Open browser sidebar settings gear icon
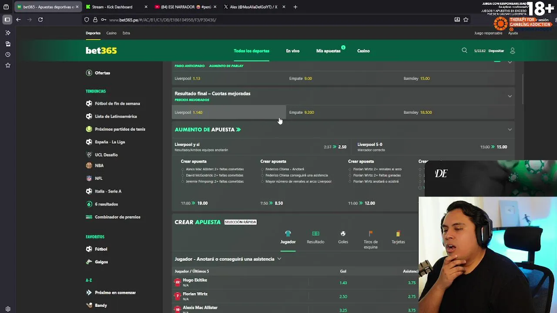 point(8,309)
